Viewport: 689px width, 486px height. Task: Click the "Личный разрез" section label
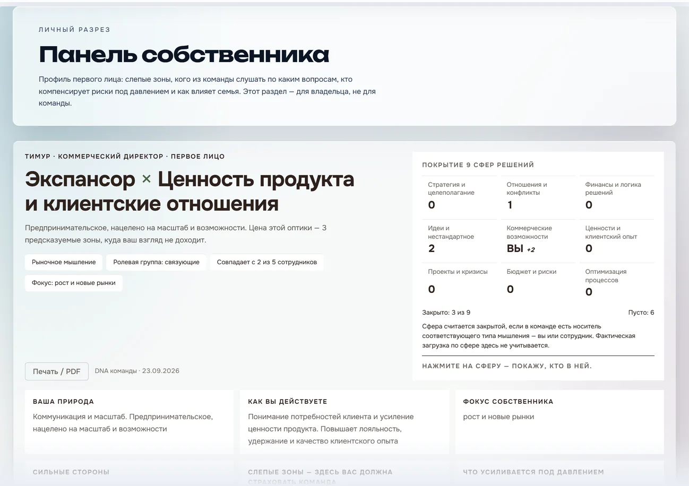[74, 30]
